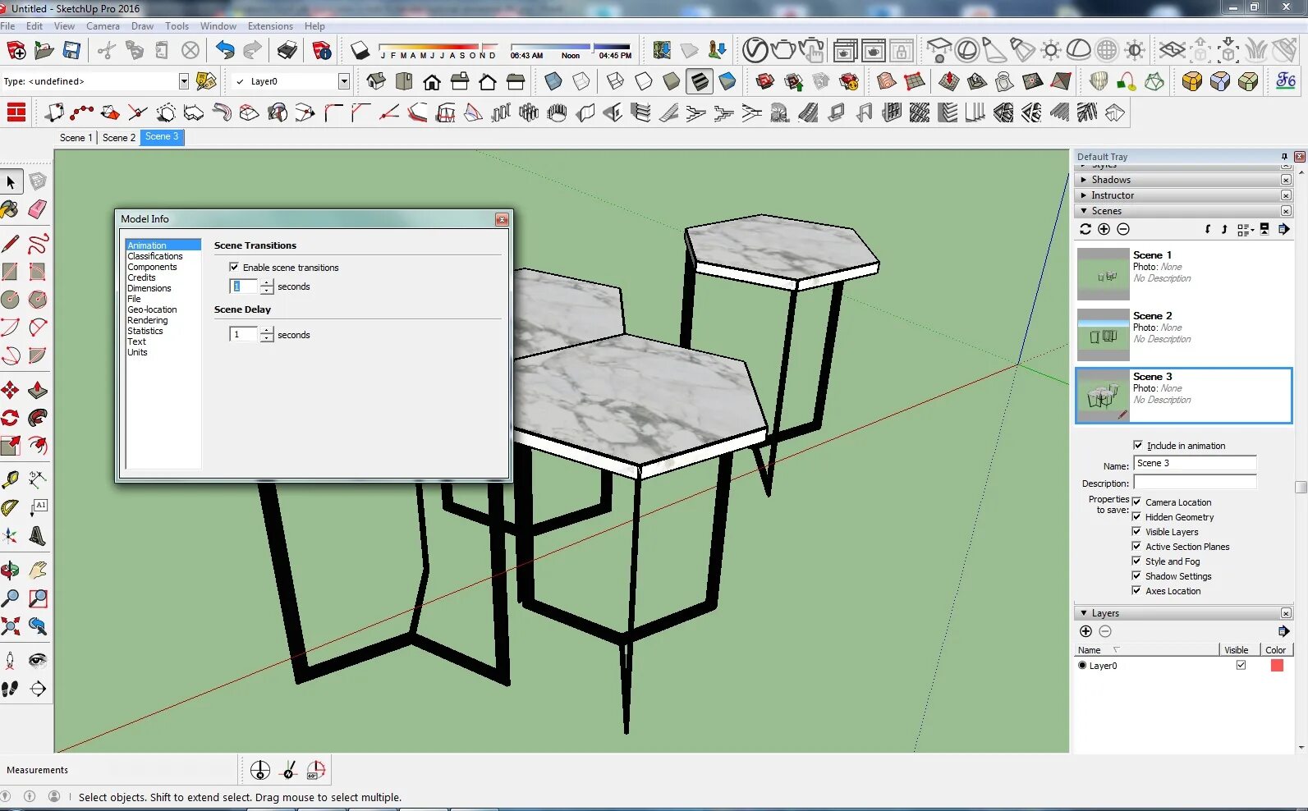
Task: Click the Undo arrow icon
Action: click(225, 51)
